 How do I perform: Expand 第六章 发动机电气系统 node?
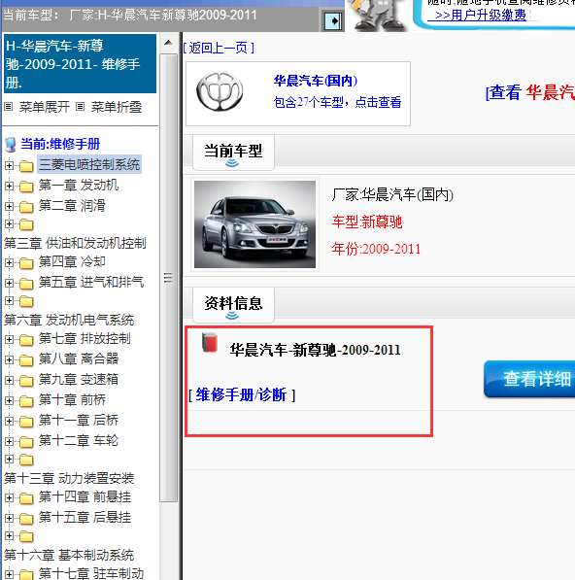pos(10,301)
